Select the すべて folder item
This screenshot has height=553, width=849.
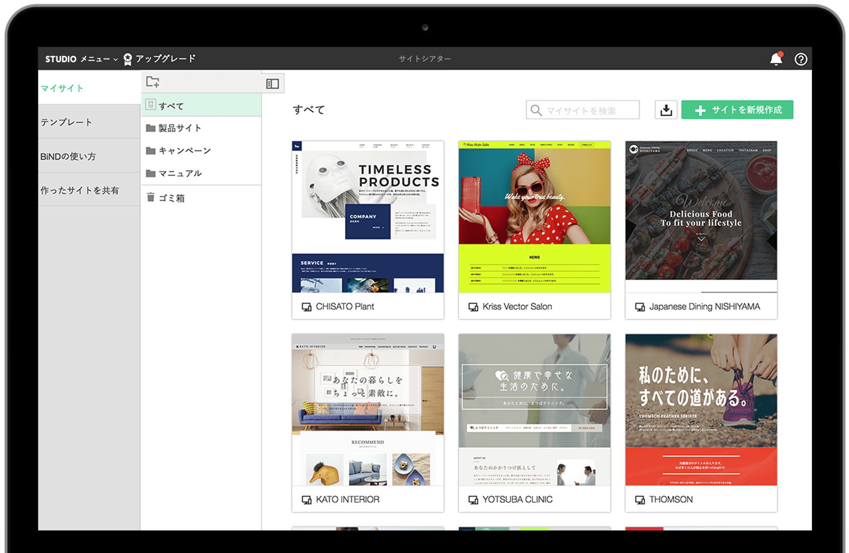tap(171, 106)
